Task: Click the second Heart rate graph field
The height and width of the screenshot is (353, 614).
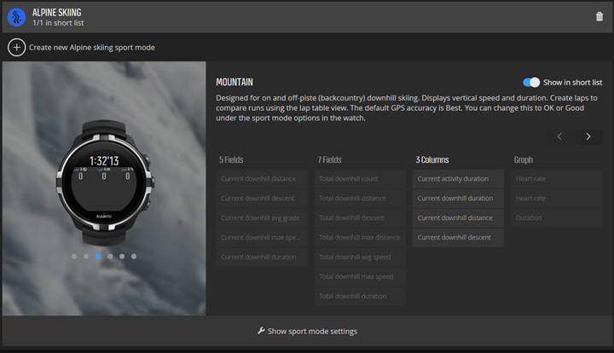Action: pyautogui.click(x=556, y=199)
